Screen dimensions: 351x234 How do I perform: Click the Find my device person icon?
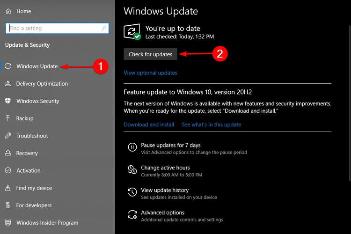(x=8, y=188)
